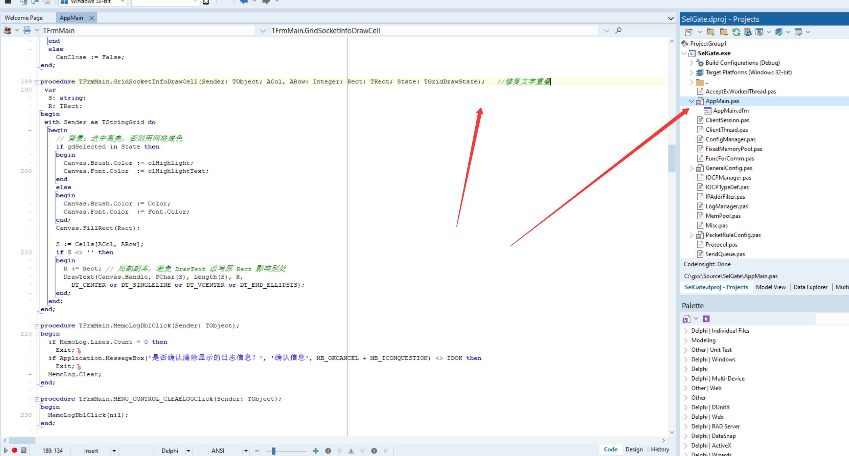The height and width of the screenshot is (456, 849).
Task: Open the method list dropdown for GridSocketInfoDrawCell
Action: pyautogui.click(x=607, y=31)
